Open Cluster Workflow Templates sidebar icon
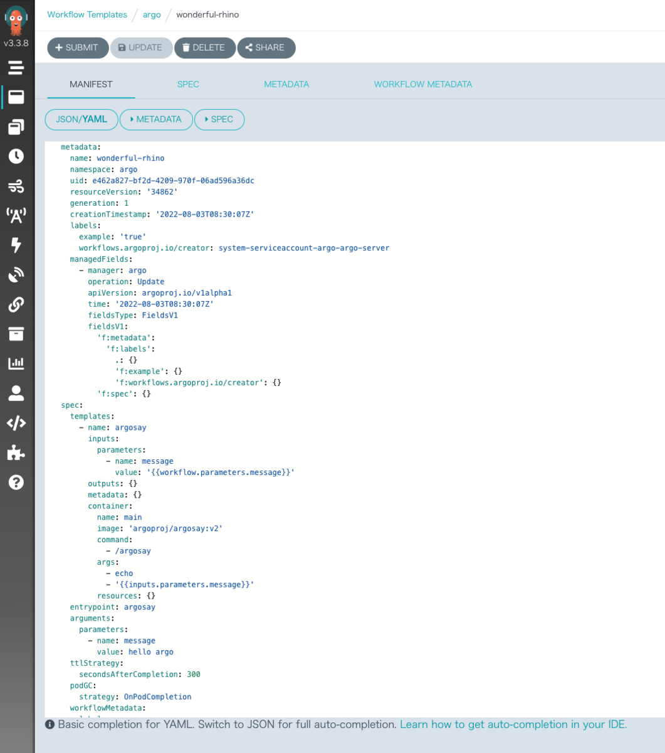Image resolution: width=665 pixels, height=753 pixels. tap(16, 127)
